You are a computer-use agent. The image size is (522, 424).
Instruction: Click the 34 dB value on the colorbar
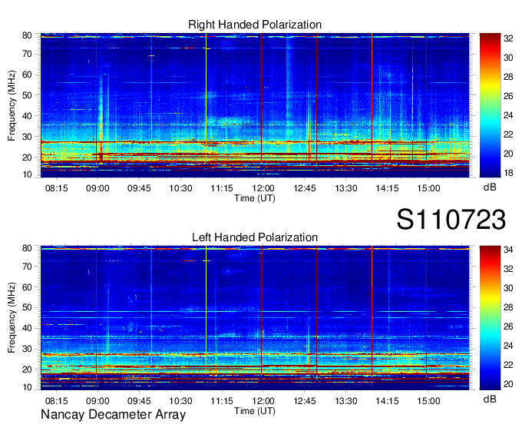point(508,250)
